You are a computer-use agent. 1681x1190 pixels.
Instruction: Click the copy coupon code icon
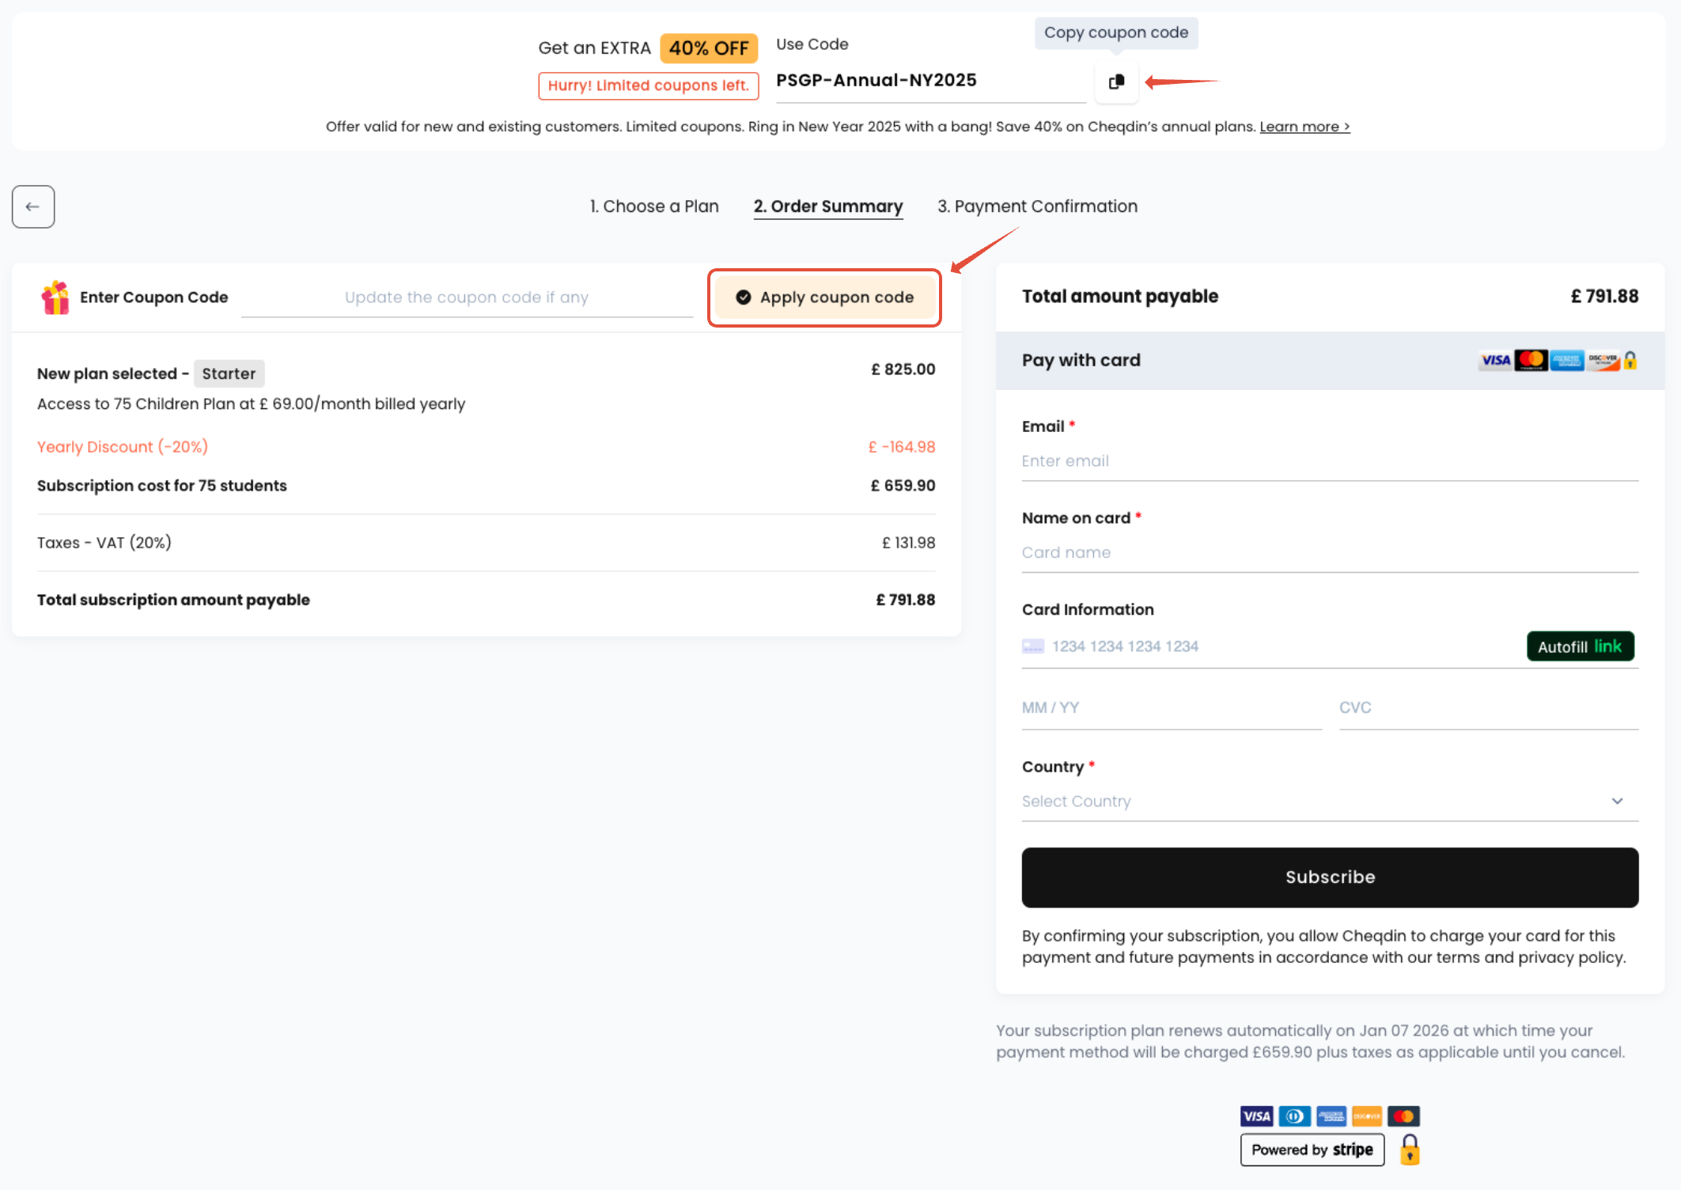[1116, 81]
